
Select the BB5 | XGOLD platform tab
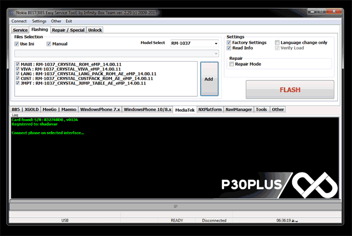(x=25, y=110)
